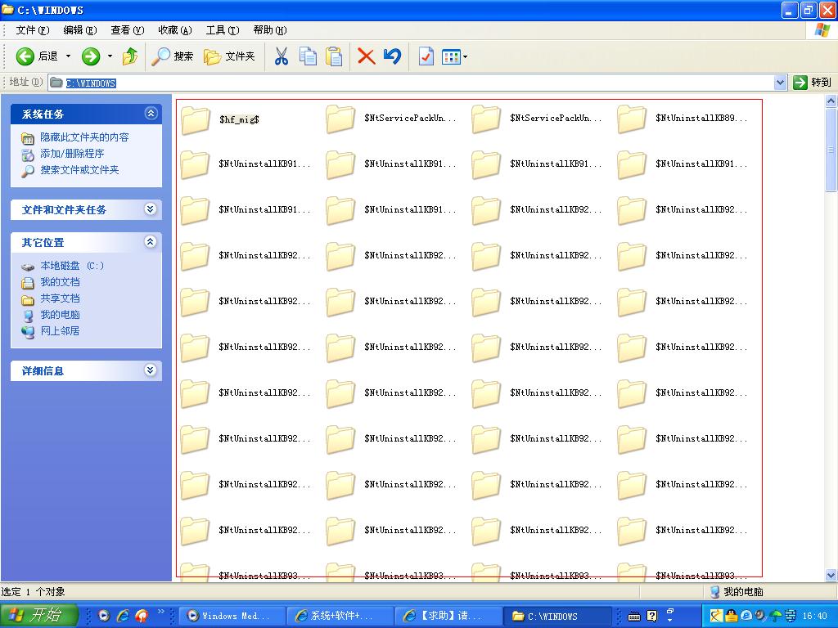This screenshot has height=628, width=838.
Task: Click the 添加/删除程序 link
Action: [72, 154]
